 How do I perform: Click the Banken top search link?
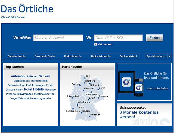[44, 76]
